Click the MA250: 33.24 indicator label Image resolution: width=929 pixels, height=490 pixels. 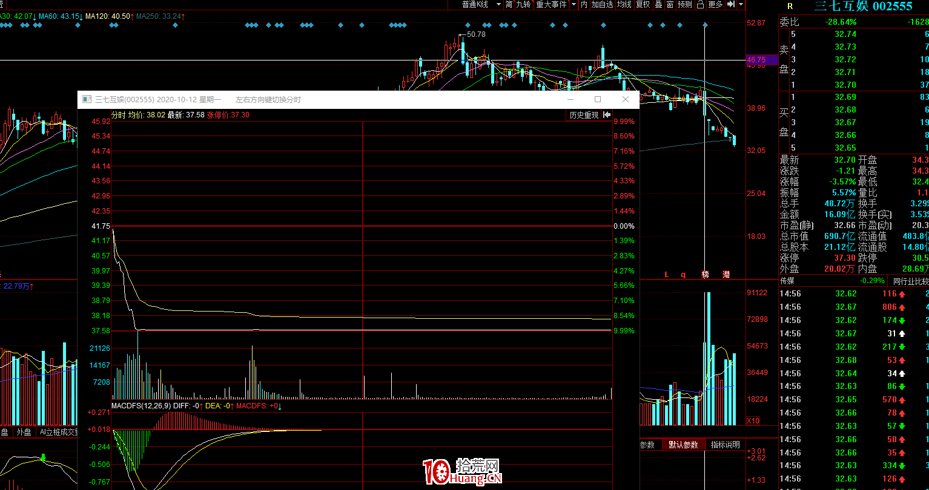pos(160,16)
